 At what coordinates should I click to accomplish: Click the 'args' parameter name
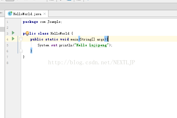[x=101, y=40]
